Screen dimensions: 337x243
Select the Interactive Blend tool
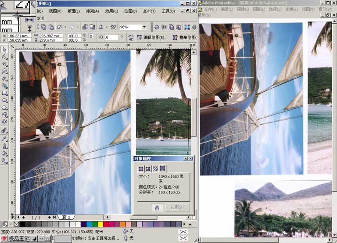(x=4, y=130)
